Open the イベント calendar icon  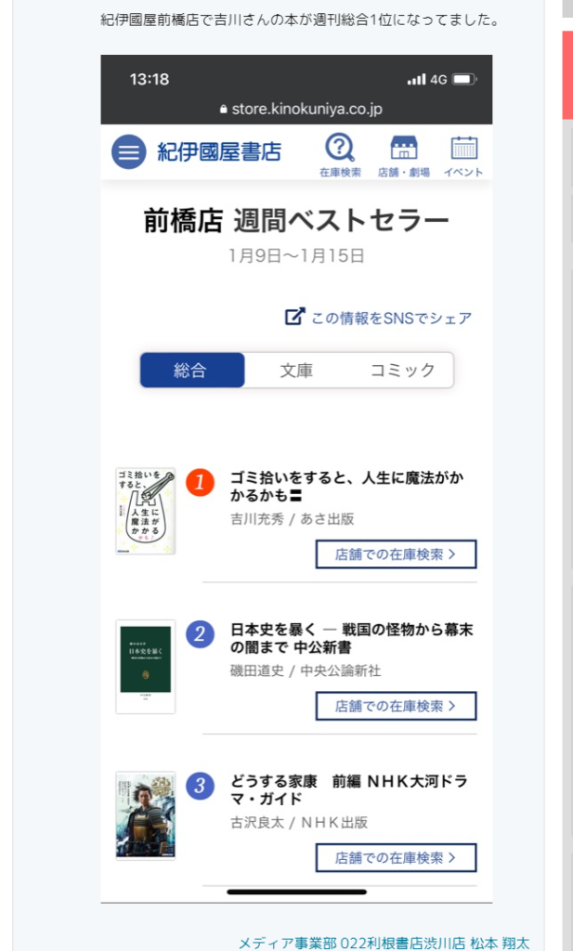tap(463, 155)
